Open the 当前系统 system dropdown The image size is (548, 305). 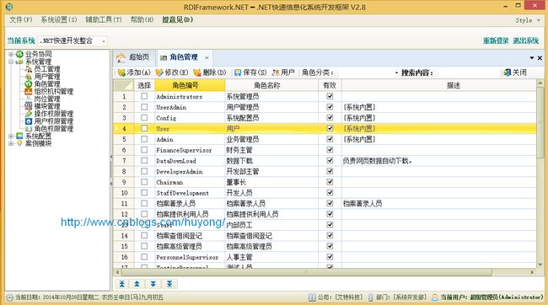point(104,41)
